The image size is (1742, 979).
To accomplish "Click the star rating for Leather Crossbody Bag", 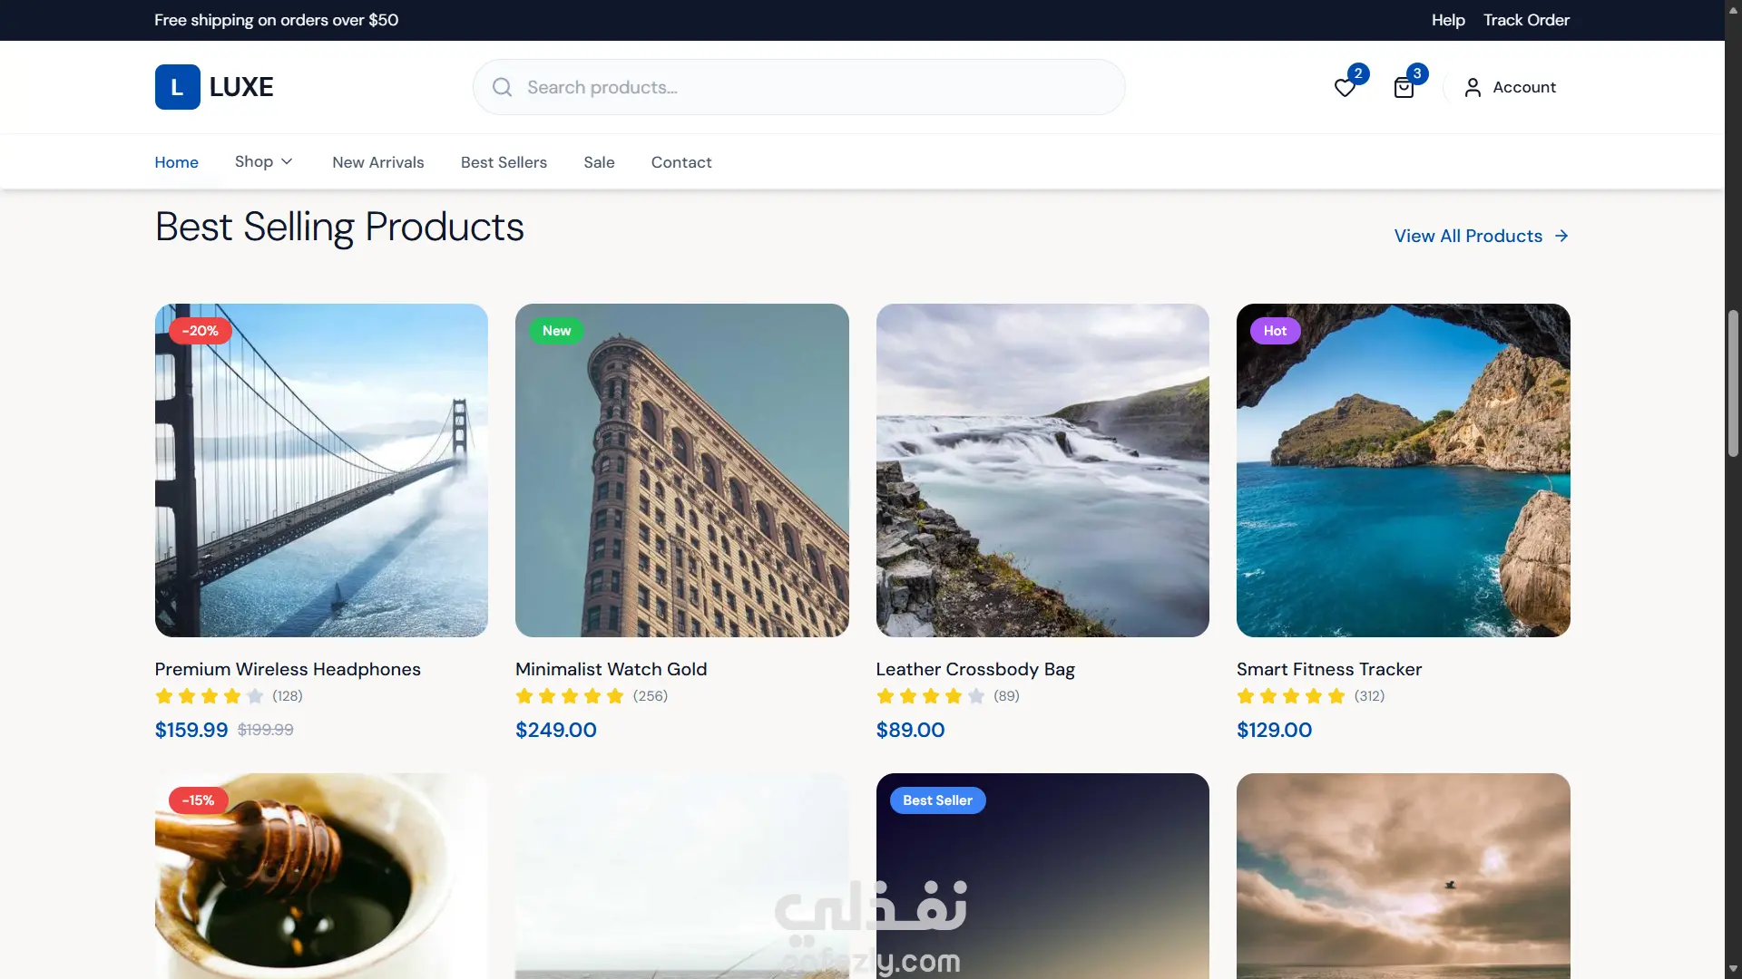I will (931, 696).
